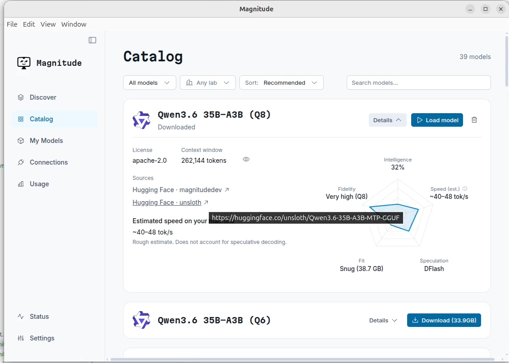509x363 pixels.
Task: Change the Sort: Recommended dropdown
Action: click(281, 83)
